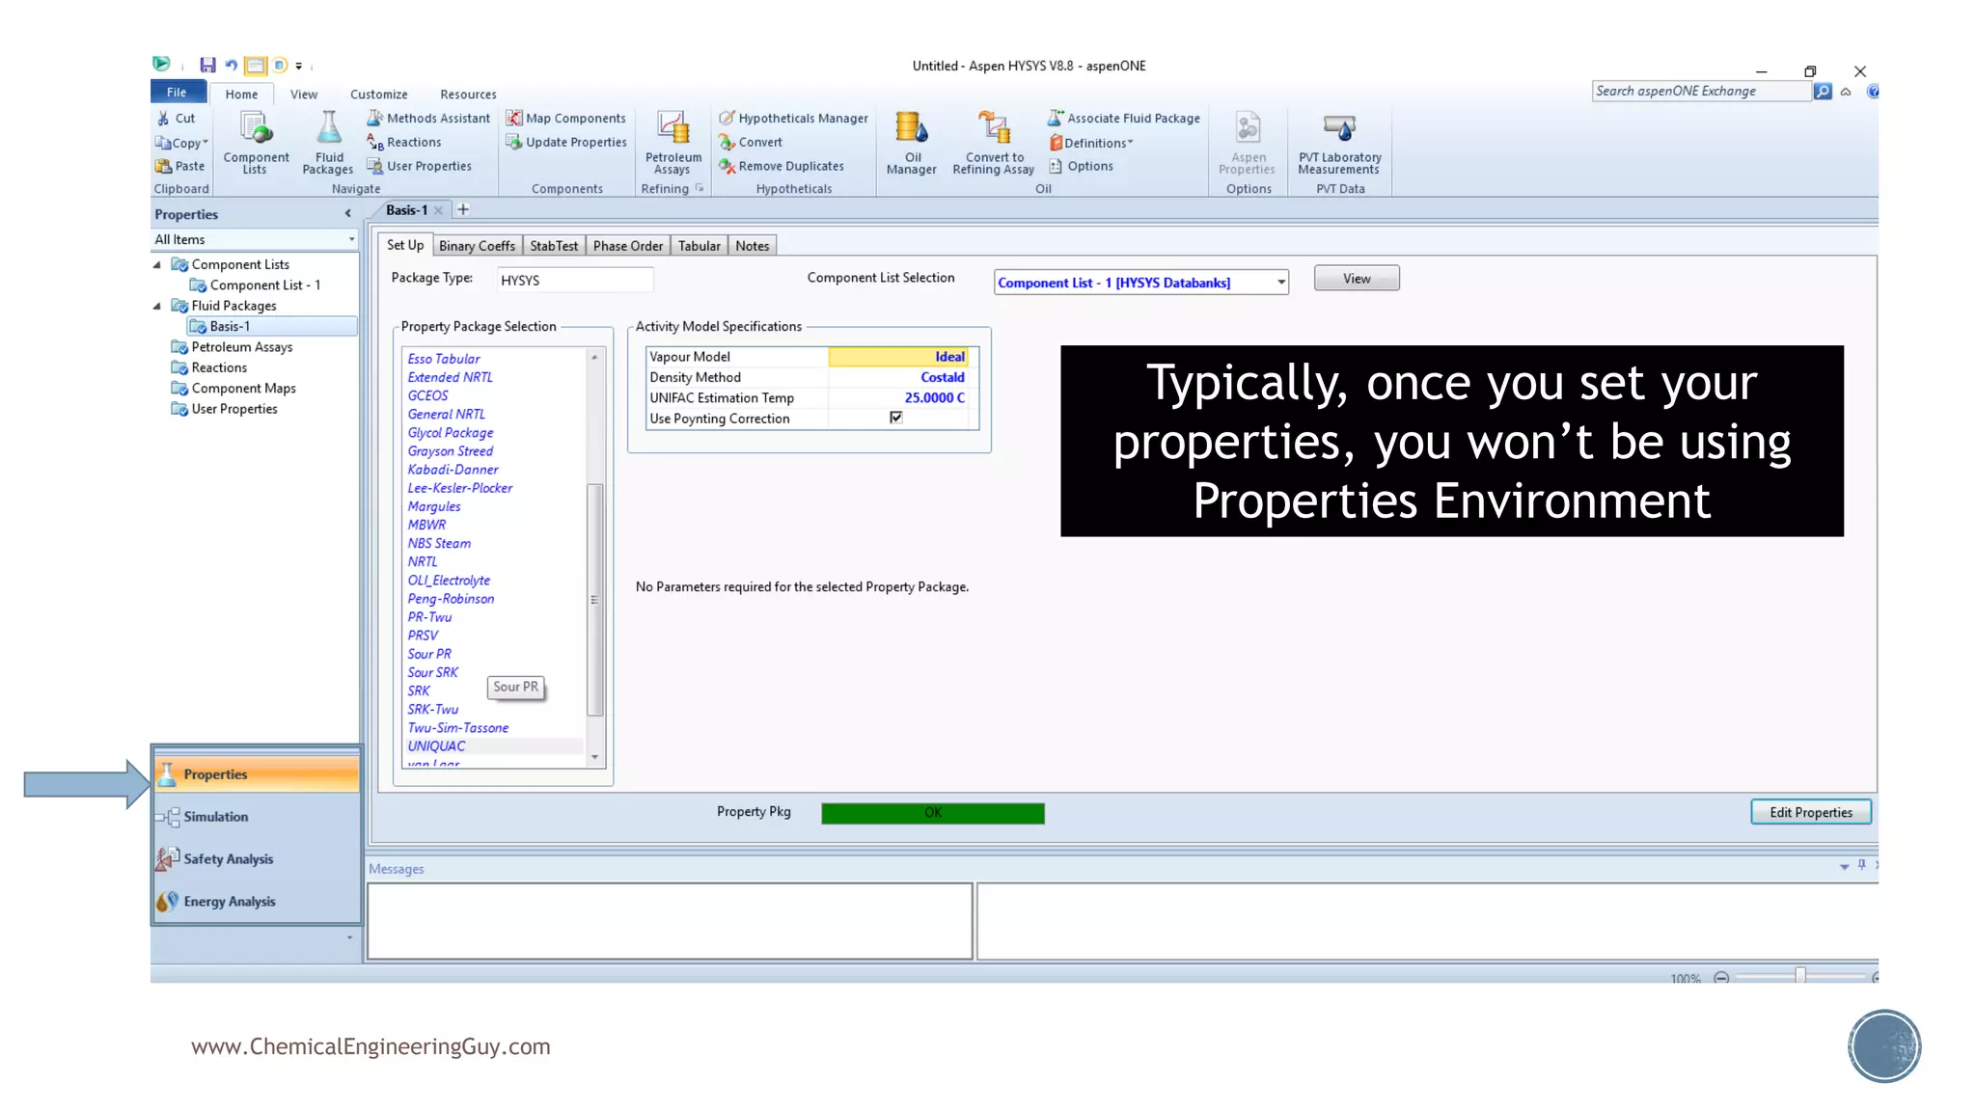Open Component List Selection dropdown

[x=1281, y=283]
